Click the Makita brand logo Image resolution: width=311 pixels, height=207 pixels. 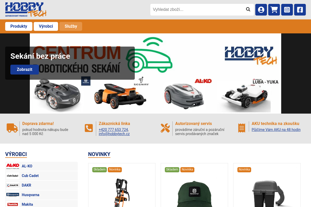click(13, 204)
